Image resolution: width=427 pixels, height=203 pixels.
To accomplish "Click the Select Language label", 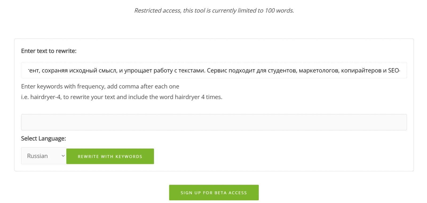I will pyautogui.click(x=43, y=138).
